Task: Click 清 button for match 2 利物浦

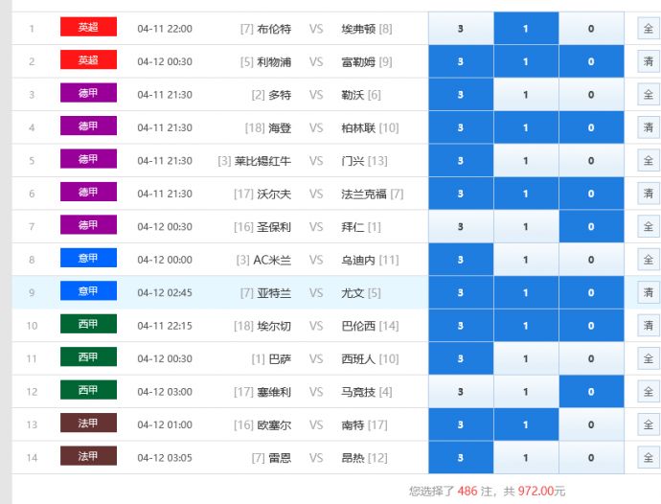Action: click(648, 61)
